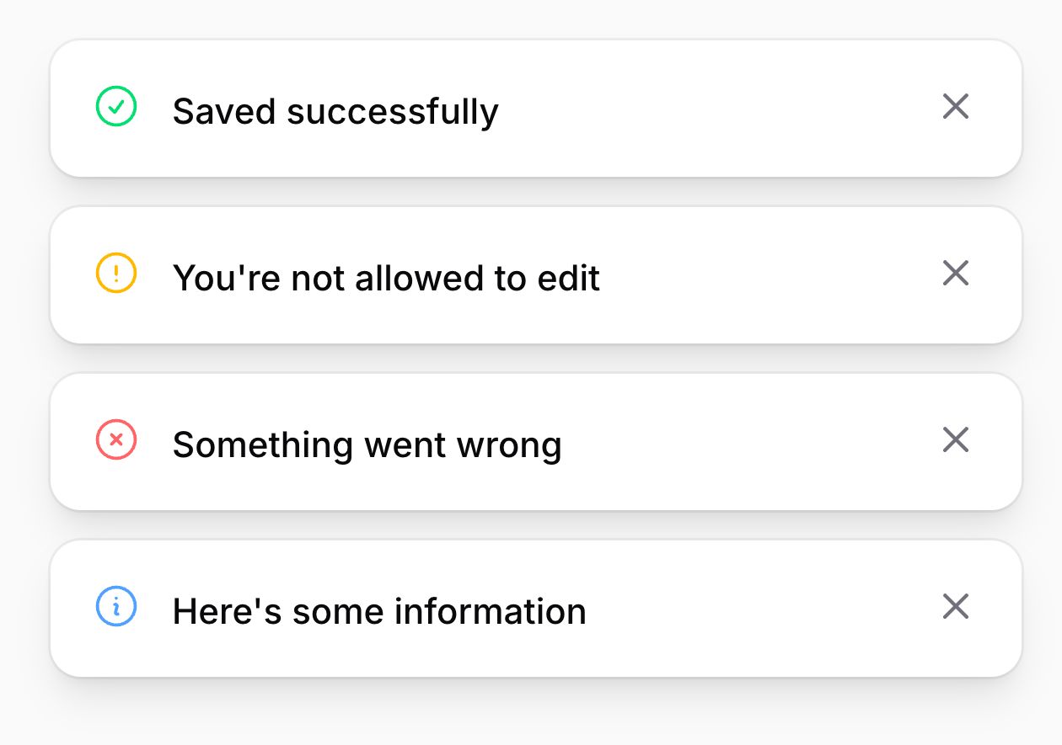Click the 'Something went wrong' message text

click(x=367, y=444)
